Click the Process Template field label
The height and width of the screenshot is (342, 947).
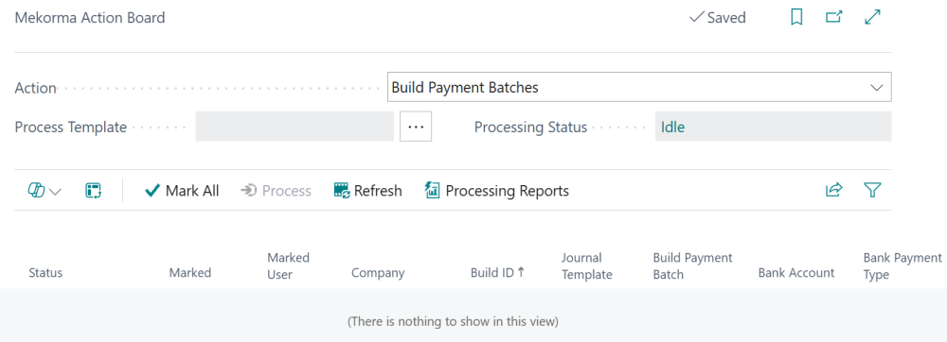(x=71, y=127)
